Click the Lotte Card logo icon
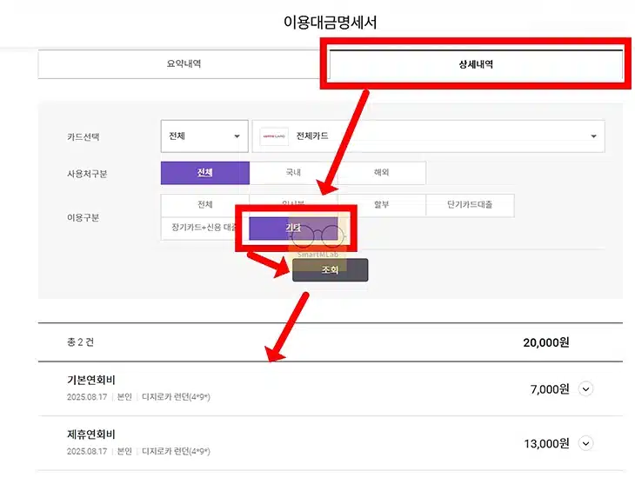 click(274, 136)
